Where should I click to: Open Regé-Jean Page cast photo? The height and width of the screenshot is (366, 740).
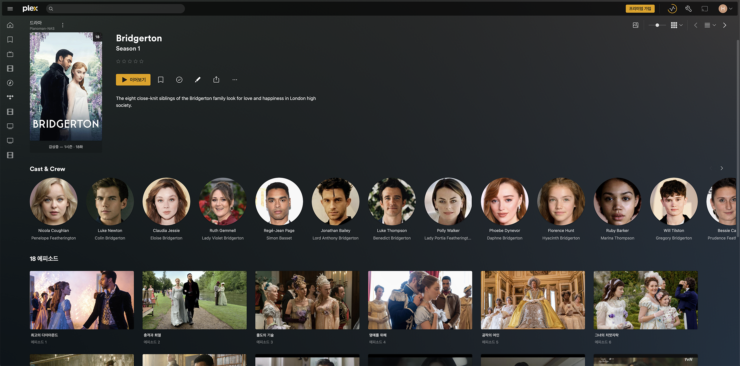click(279, 201)
